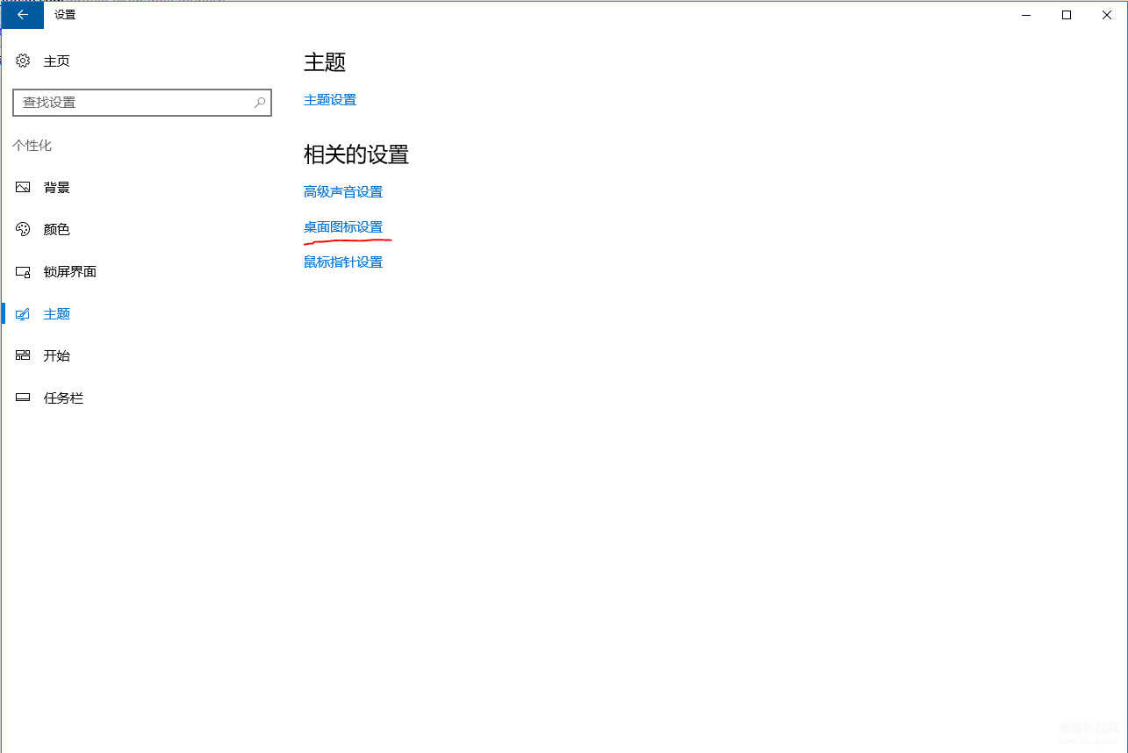Open the 主题设置 link
This screenshot has width=1128, height=753.
point(330,100)
